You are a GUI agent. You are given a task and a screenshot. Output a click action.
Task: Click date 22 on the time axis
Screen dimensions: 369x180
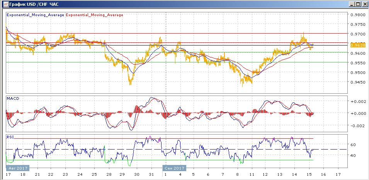[x=51, y=175]
